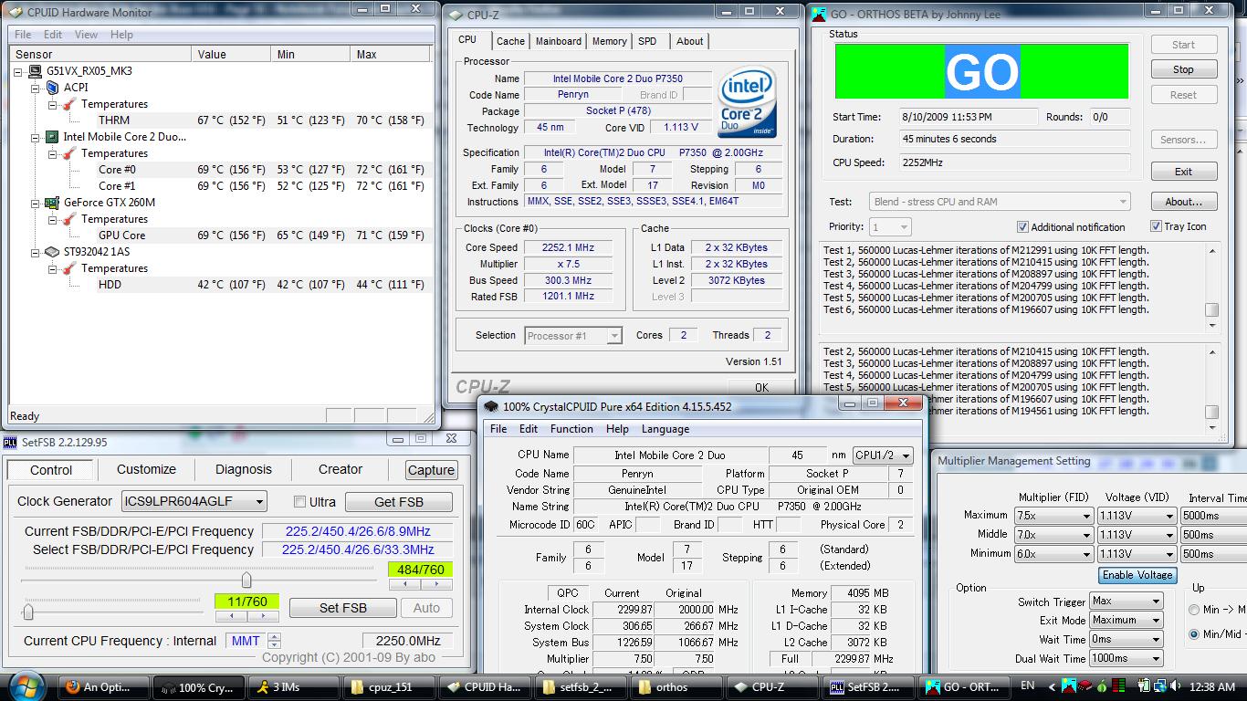Switch to the Mainboard tab in CPU-Z
The width and height of the screenshot is (1247, 701).
558,41
